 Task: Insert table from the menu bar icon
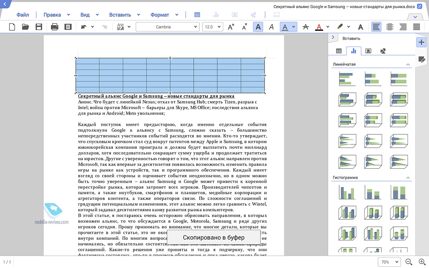tap(197, 15)
